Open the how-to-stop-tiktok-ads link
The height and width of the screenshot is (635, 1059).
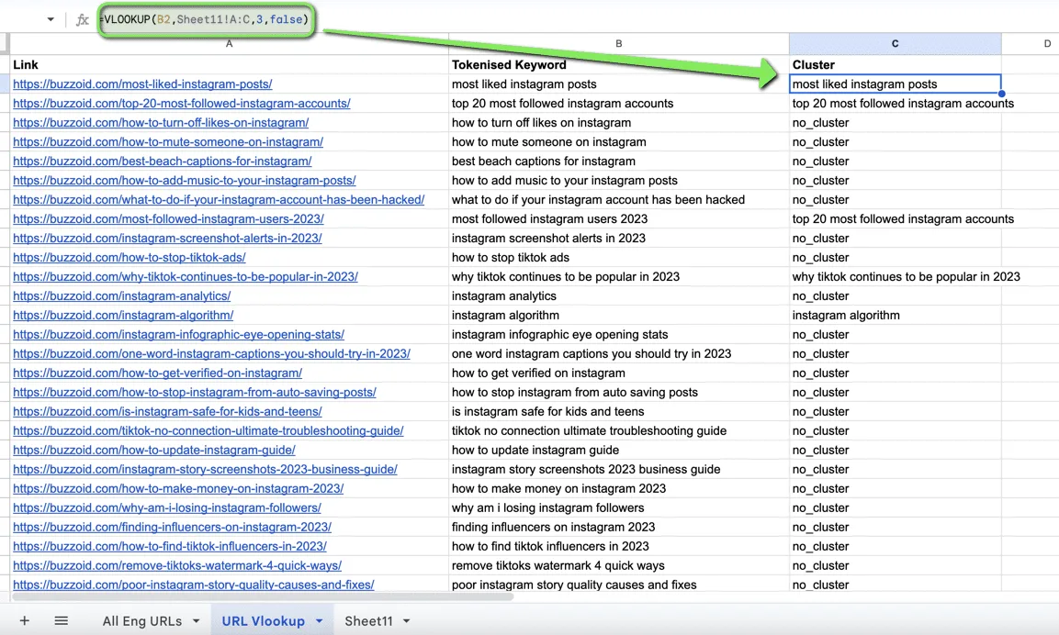[x=129, y=258]
